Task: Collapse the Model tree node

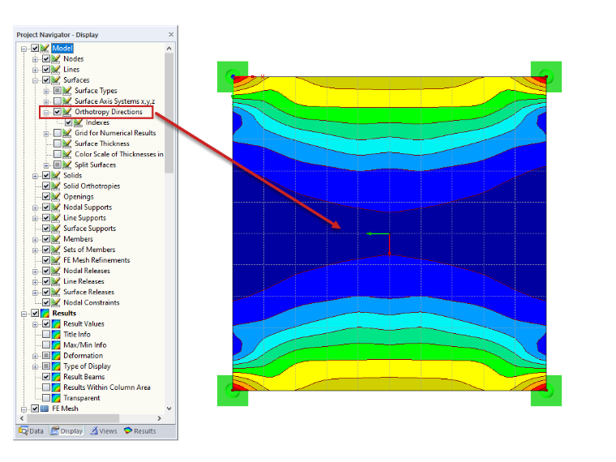Action: (24, 49)
